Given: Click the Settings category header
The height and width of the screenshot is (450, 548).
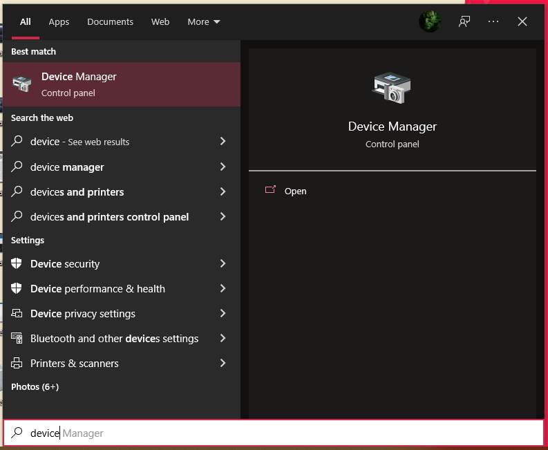Looking at the screenshot, I should (x=28, y=241).
